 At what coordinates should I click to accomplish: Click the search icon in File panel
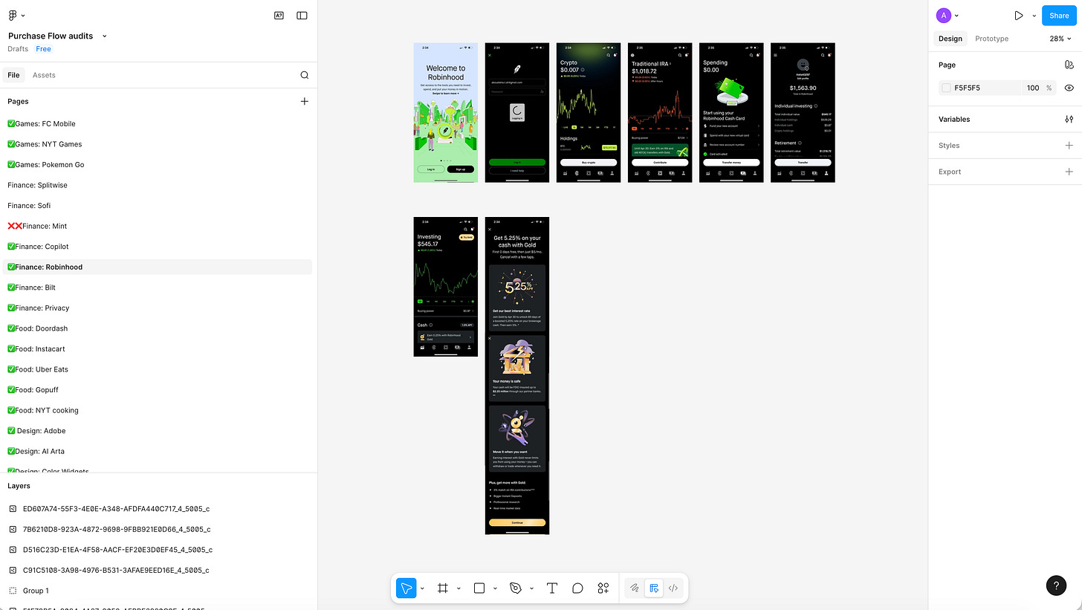(305, 75)
